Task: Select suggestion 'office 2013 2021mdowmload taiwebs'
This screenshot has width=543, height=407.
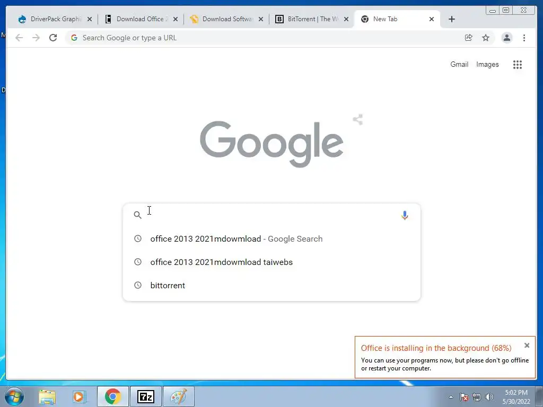Action: (x=271, y=262)
